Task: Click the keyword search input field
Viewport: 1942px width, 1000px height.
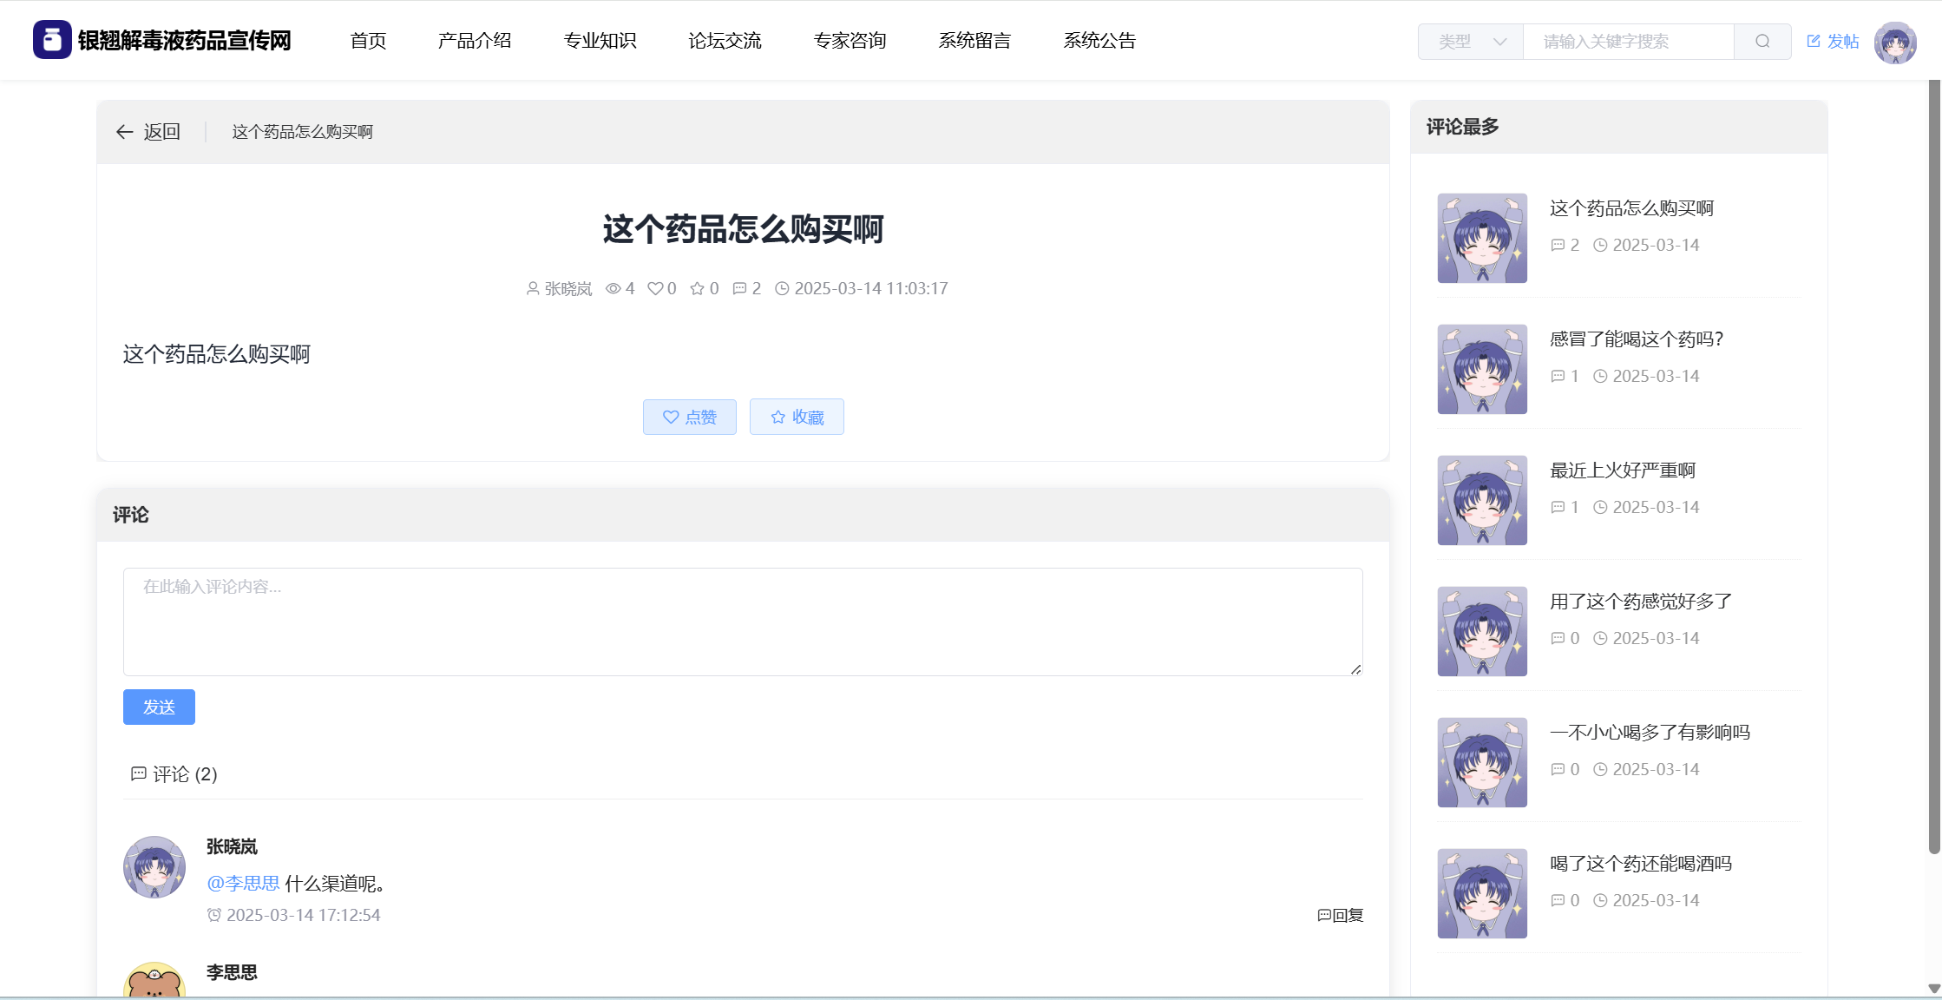Action: (1628, 42)
